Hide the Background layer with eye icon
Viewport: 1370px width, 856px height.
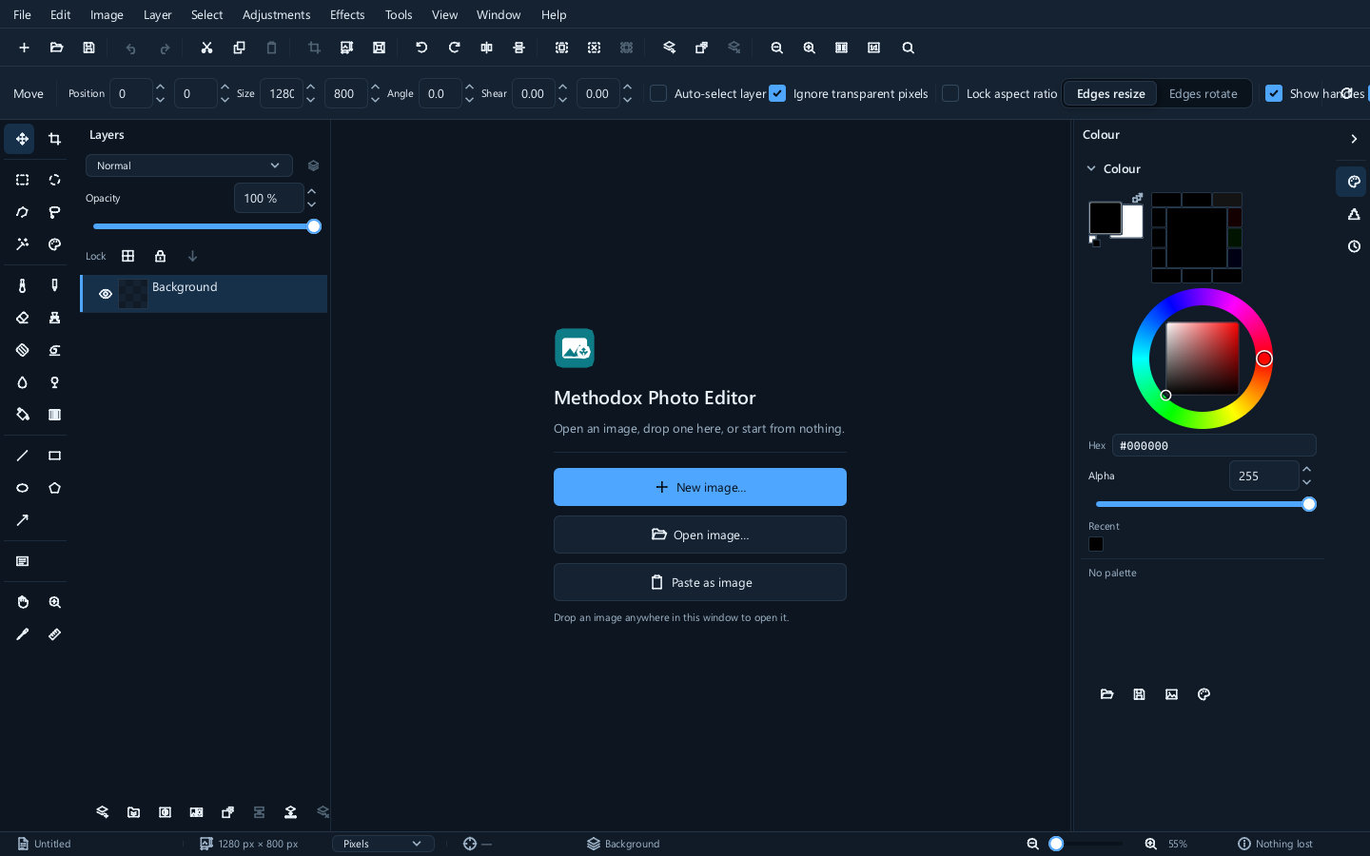coord(106,294)
